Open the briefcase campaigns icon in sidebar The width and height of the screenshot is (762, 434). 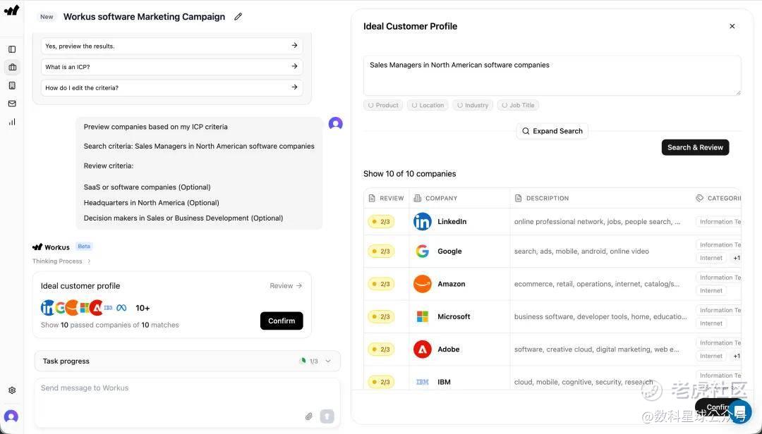pyautogui.click(x=12, y=68)
